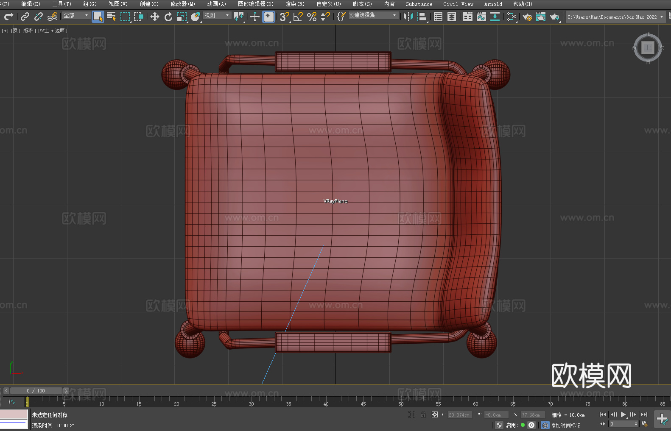The width and height of the screenshot is (671, 431).
Task: Click Bind to Space Warp icon
Action: click(52, 17)
